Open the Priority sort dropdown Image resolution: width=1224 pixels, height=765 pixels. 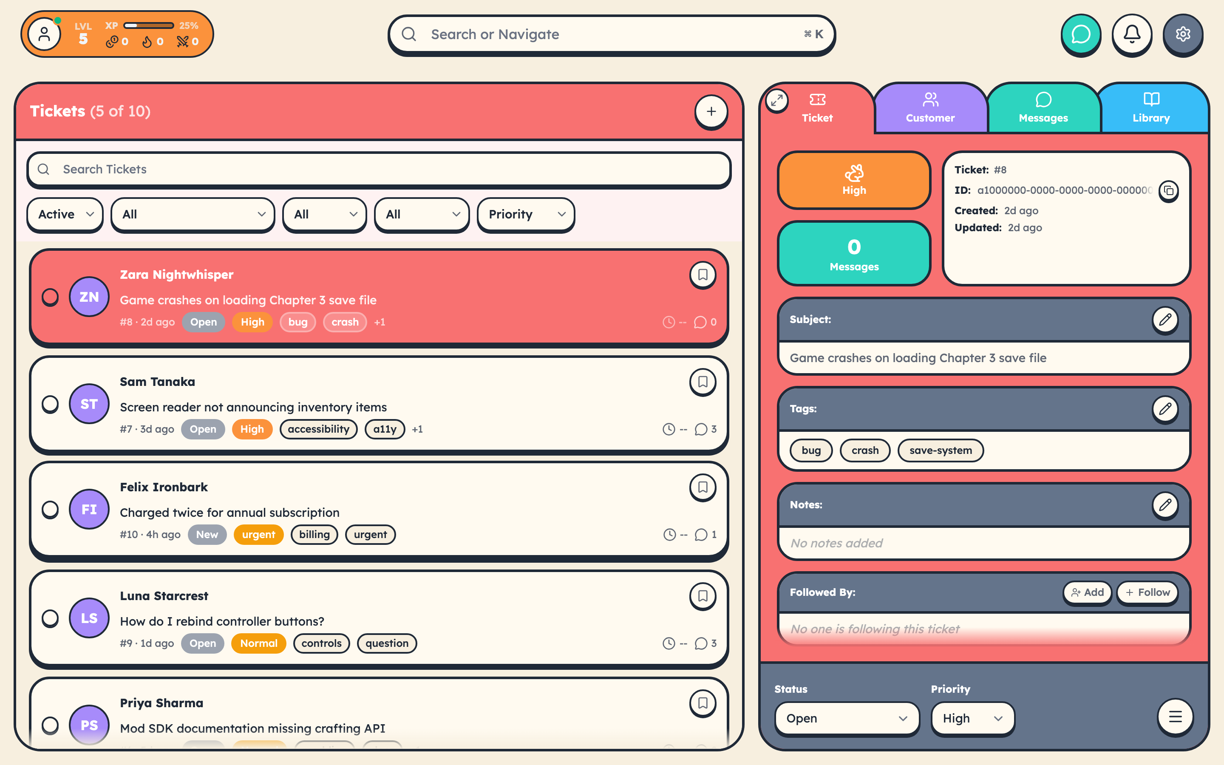pos(525,215)
